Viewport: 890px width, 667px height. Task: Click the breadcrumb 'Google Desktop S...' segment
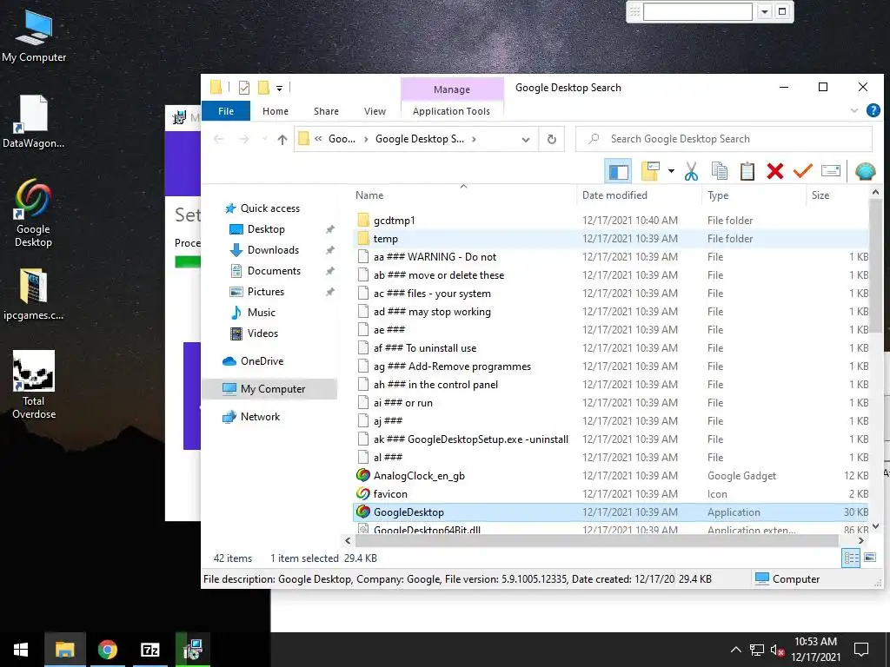420,139
